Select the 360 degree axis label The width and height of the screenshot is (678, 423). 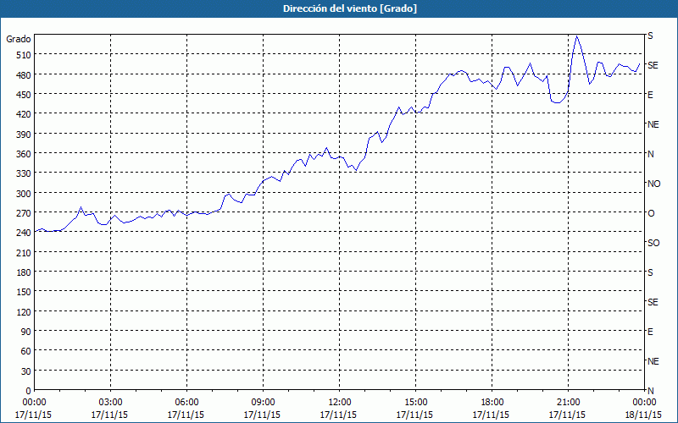24,154
